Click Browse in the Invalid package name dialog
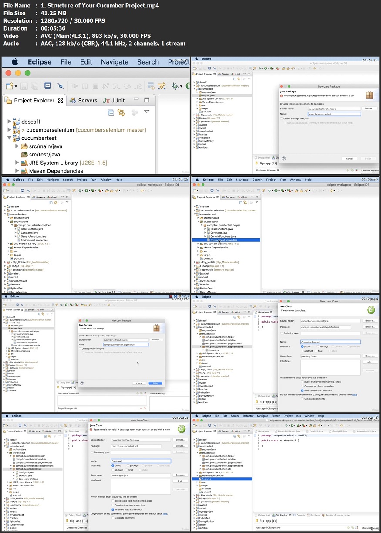 point(369,109)
